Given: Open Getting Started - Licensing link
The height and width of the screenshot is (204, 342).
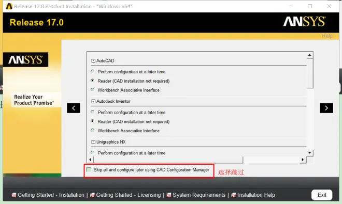Looking at the screenshot, I should 129,195.
